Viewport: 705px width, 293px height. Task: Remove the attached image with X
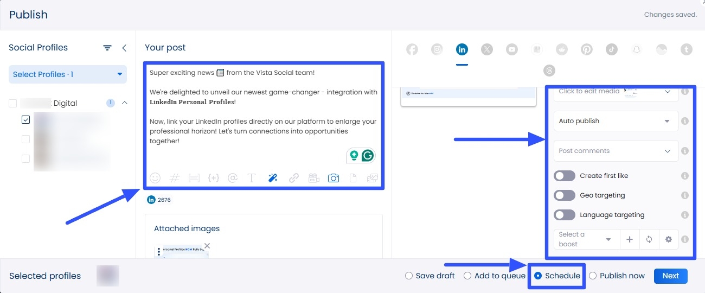(x=207, y=246)
